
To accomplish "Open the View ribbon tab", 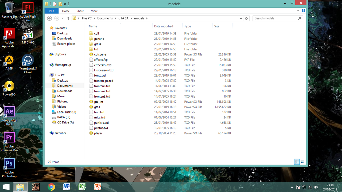I will pos(94,11).
